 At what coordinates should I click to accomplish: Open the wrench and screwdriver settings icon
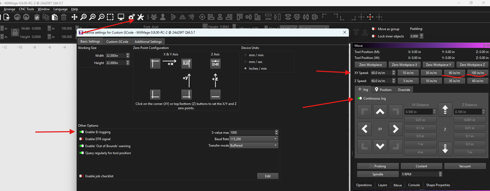141,17
